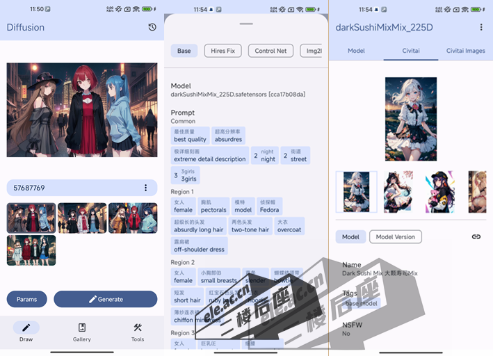Viewport: 493px width, 356px height.
Task: Tap Region 2 female tag
Action: 184,277
